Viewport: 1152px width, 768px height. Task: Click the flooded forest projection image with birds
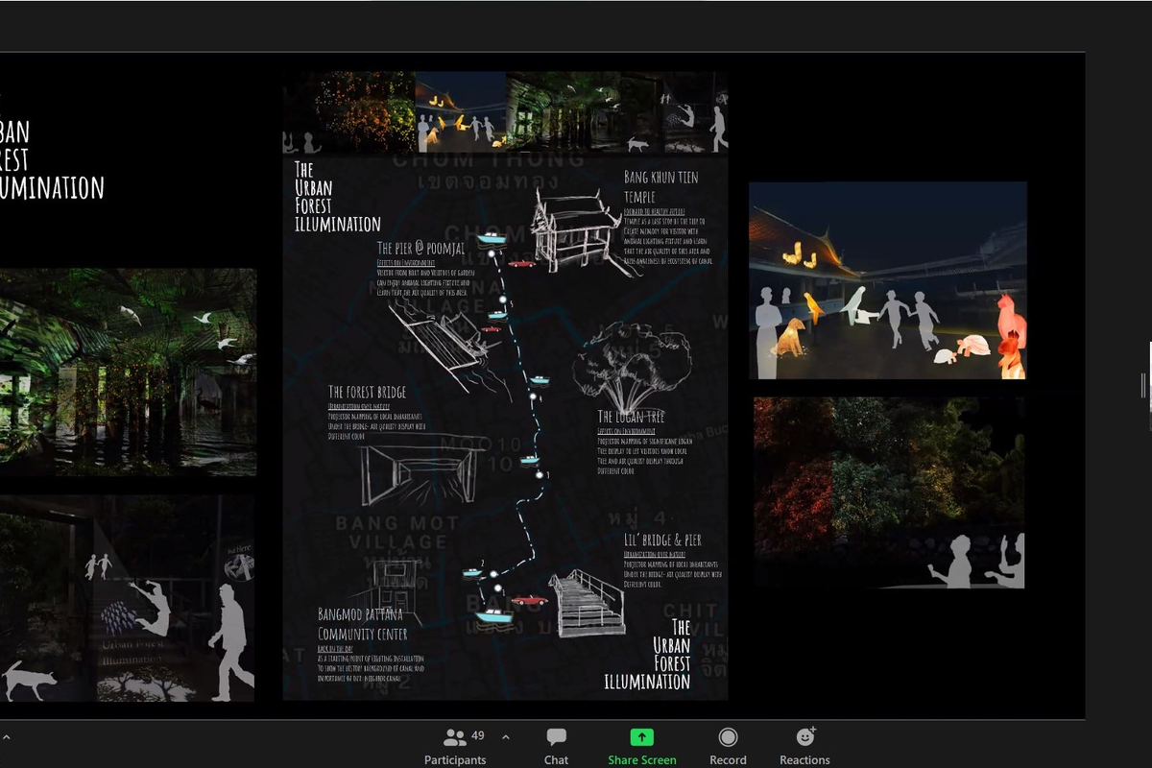click(128, 372)
